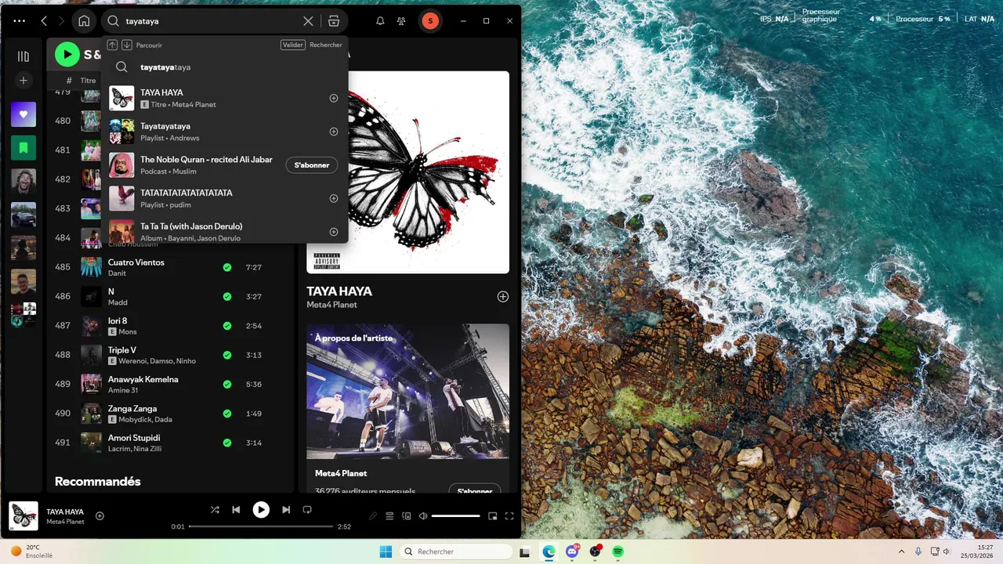Viewport: 1003px width, 564px height.
Task: Enter full screen mode icon
Action: pos(509,516)
